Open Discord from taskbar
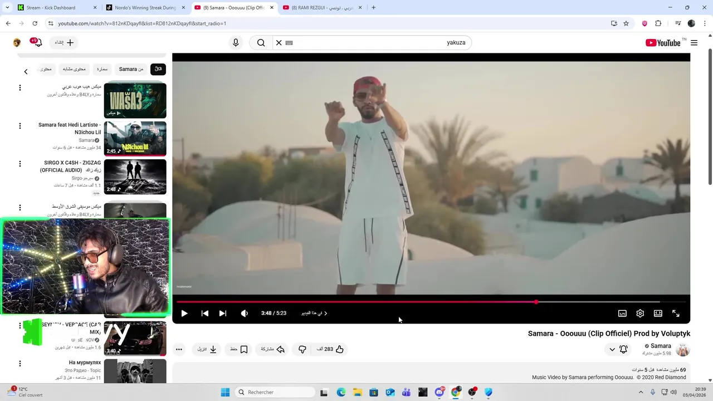Screen dimensions: 713x401 (439, 392)
